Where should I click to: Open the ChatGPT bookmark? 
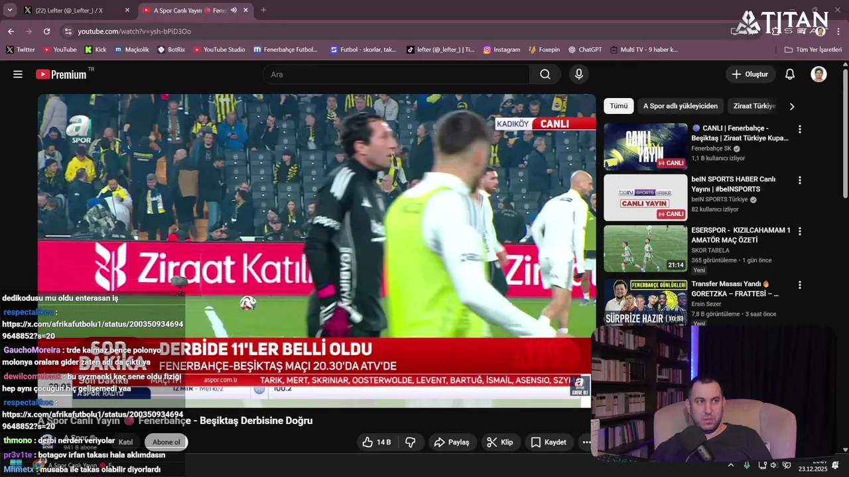point(585,50)
